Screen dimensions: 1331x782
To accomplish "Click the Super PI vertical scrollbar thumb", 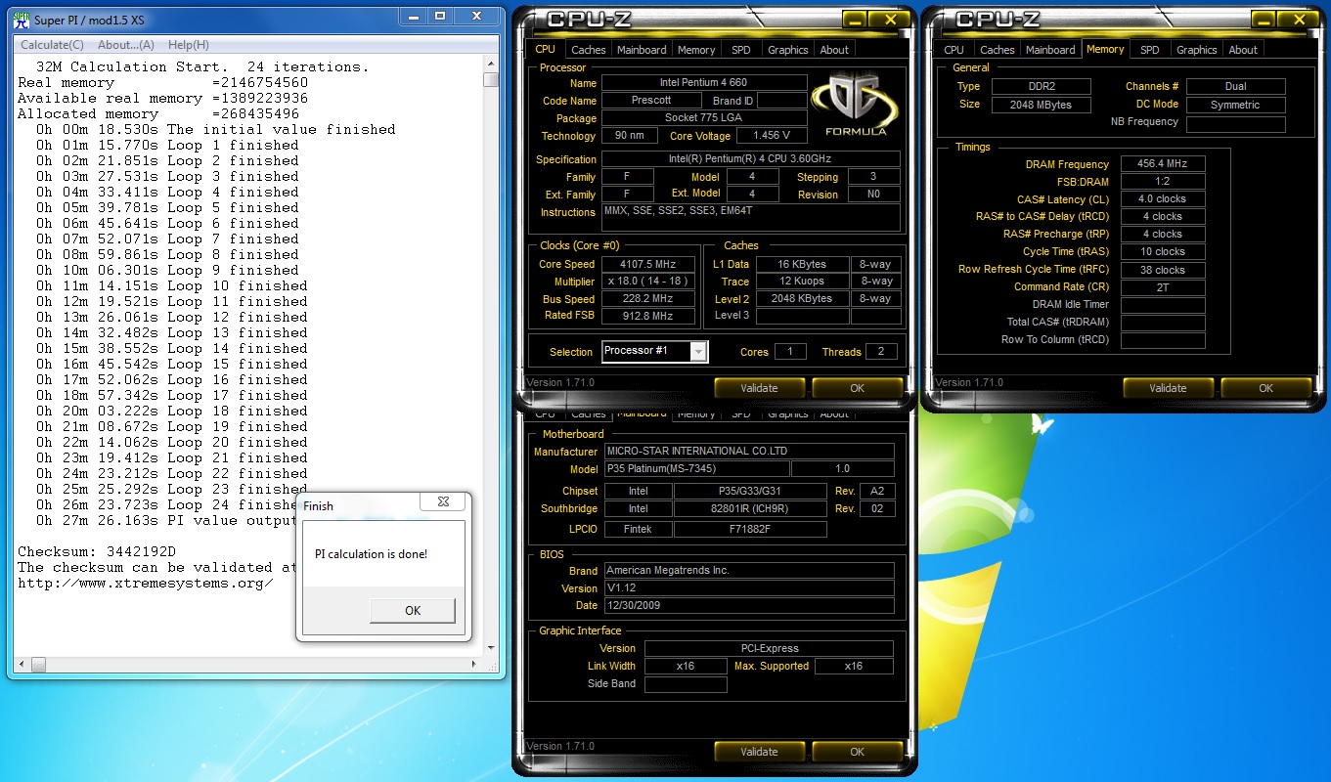I will (491, 82).
